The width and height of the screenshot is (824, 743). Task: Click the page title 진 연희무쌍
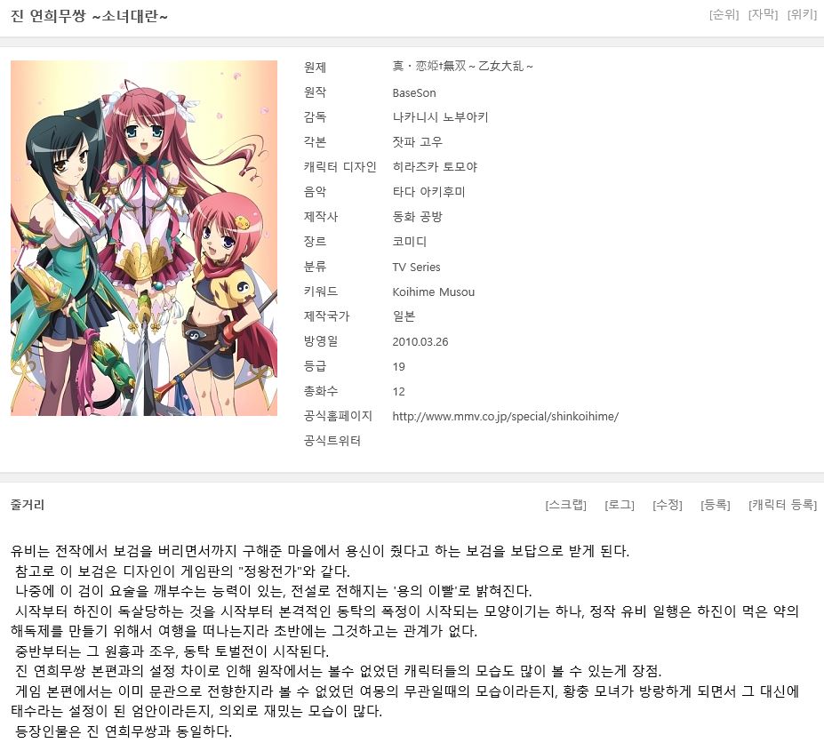point(90,16)
